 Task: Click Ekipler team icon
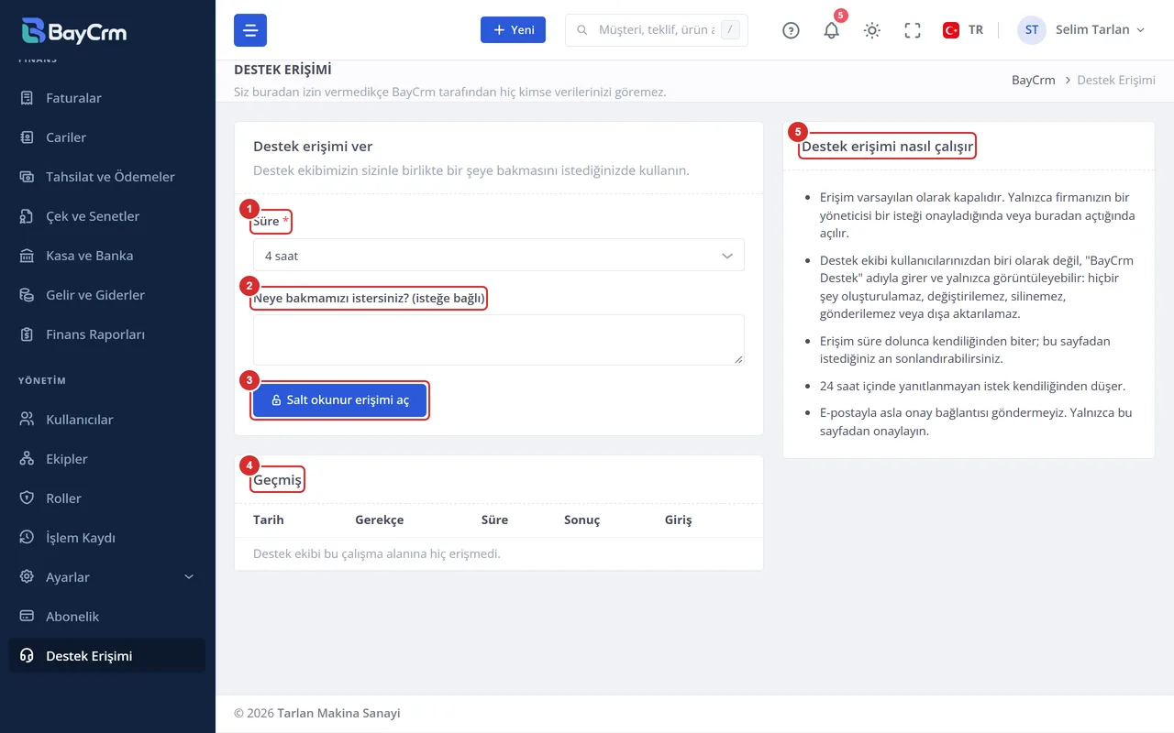[x=28, y=459]
